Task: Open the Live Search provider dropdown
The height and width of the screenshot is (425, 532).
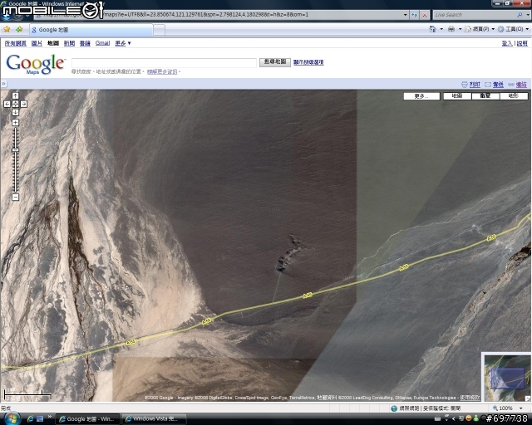Action: click(x=528, y=15)
